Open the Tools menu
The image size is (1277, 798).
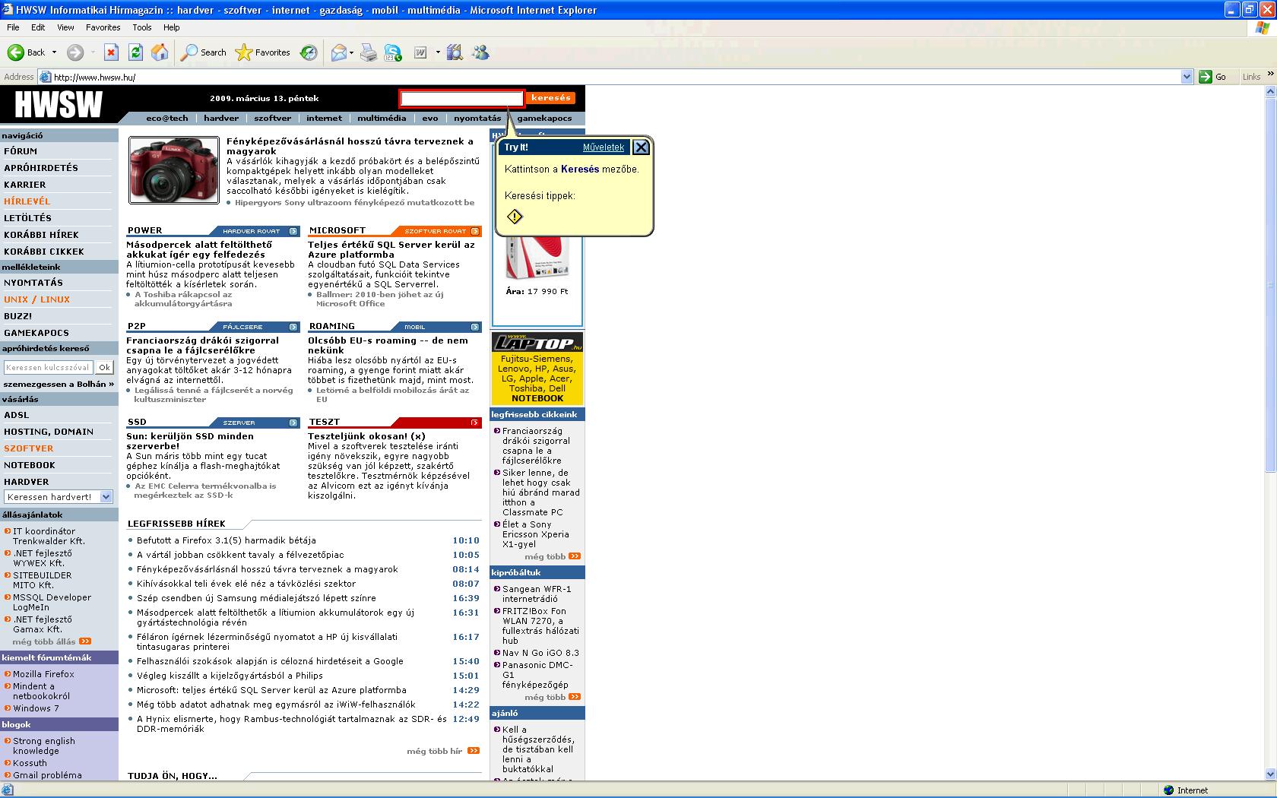point(142,27)
